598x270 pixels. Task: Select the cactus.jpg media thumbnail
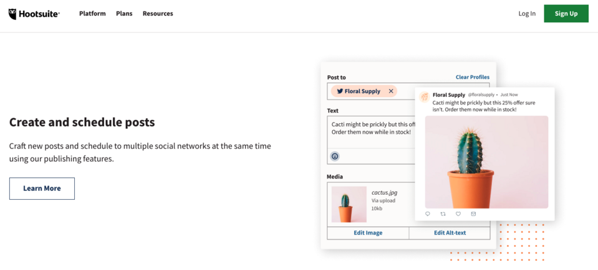click(349, 205)
